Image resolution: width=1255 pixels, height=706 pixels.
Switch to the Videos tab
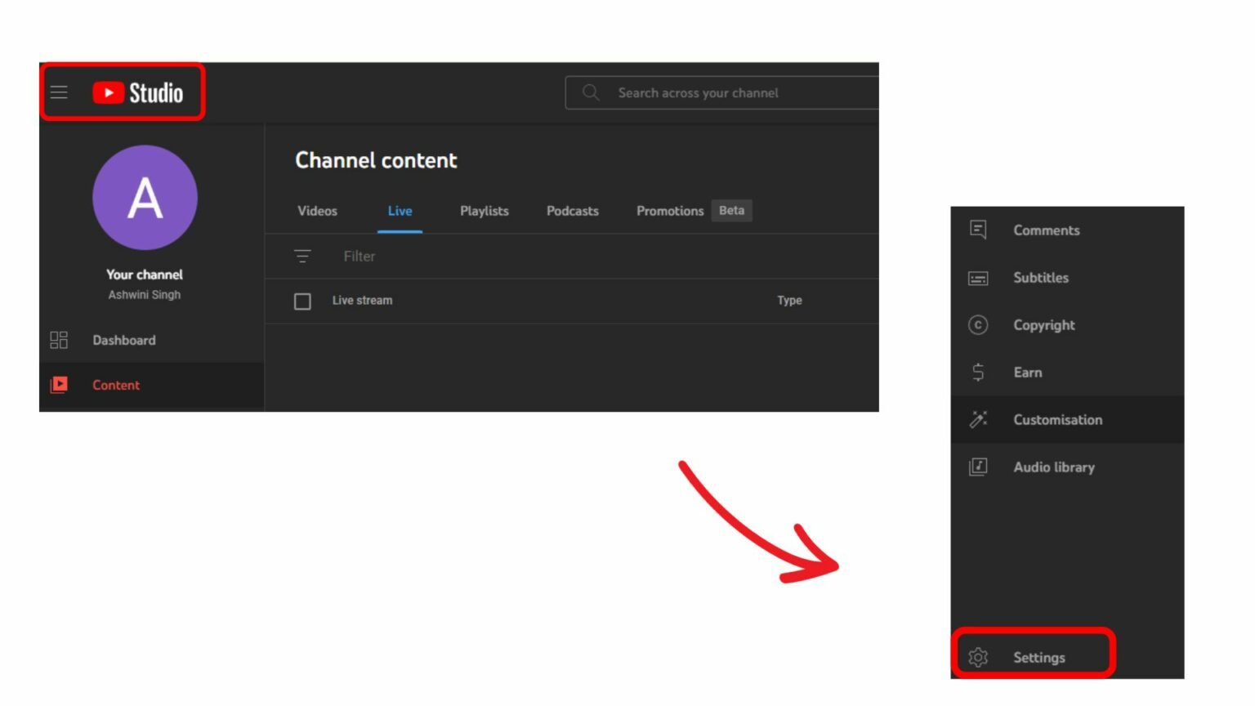[x=317, y=211]
